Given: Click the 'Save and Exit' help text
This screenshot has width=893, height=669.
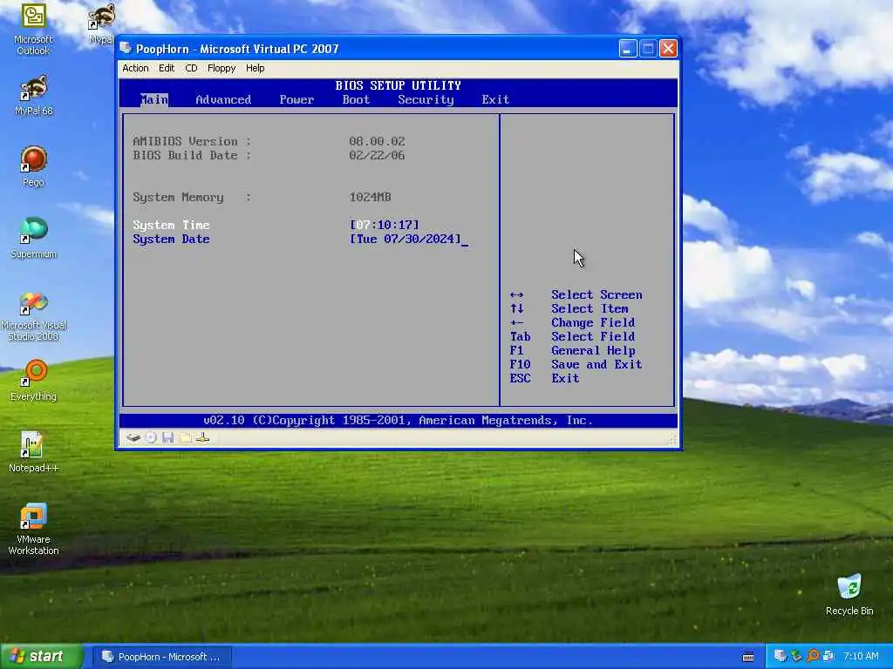Looking at the screenshot, I should point(596,364).
